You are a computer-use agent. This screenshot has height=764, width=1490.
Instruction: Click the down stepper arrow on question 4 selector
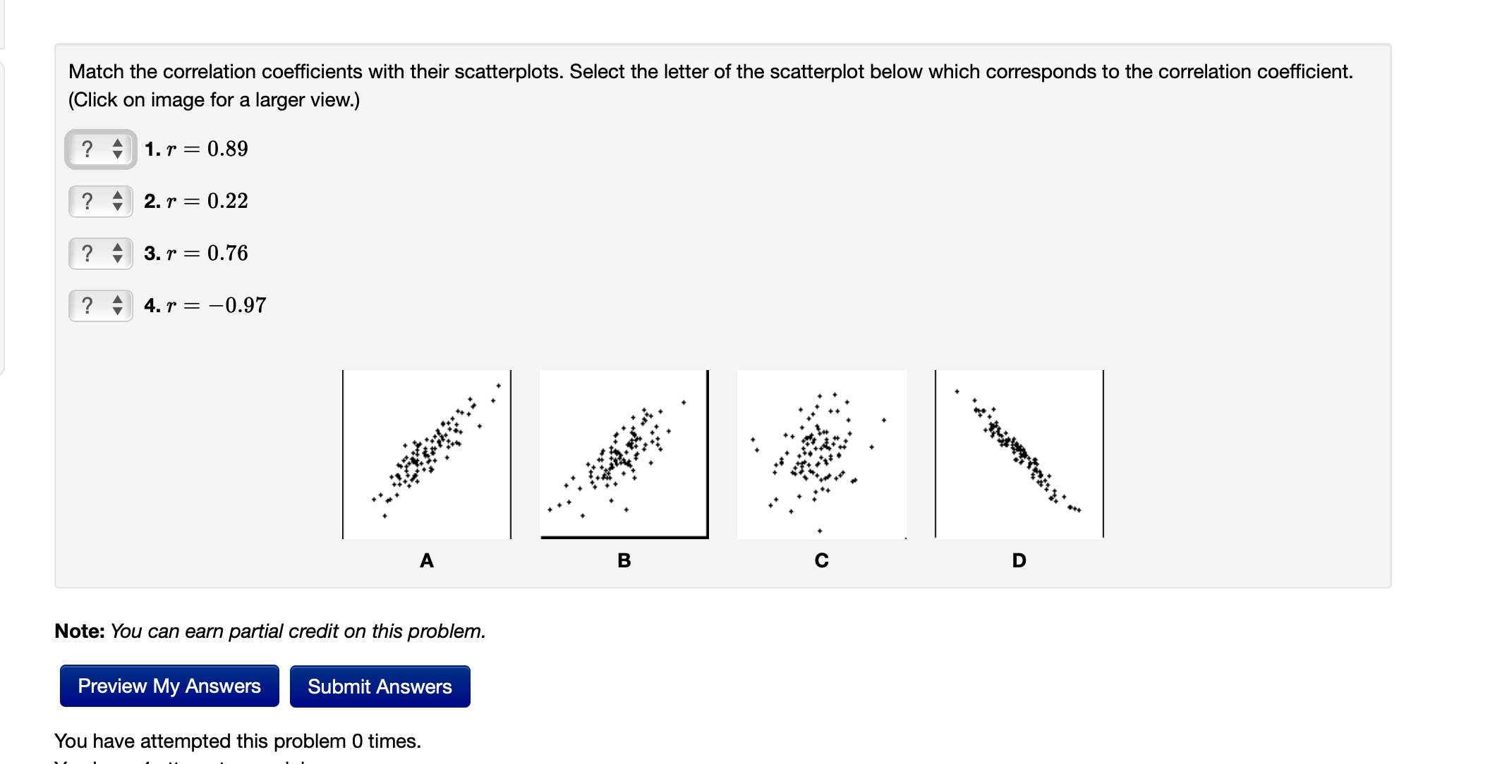click(118, 310)
